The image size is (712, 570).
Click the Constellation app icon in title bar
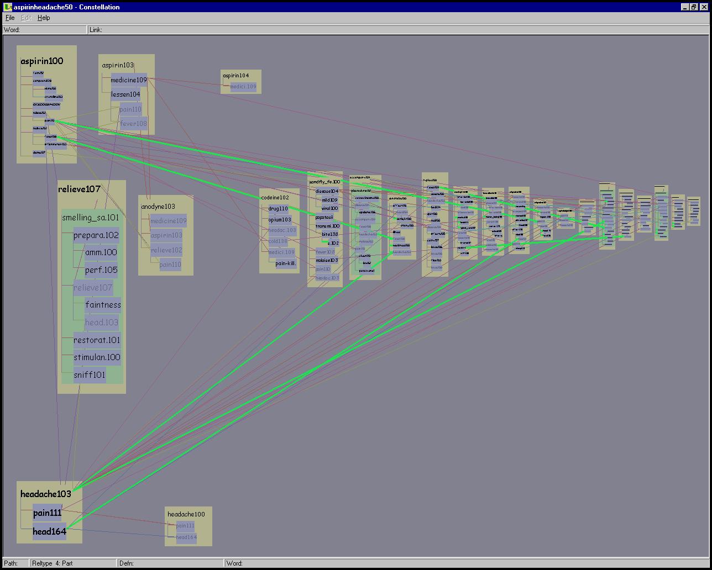(x=7, y=7)
